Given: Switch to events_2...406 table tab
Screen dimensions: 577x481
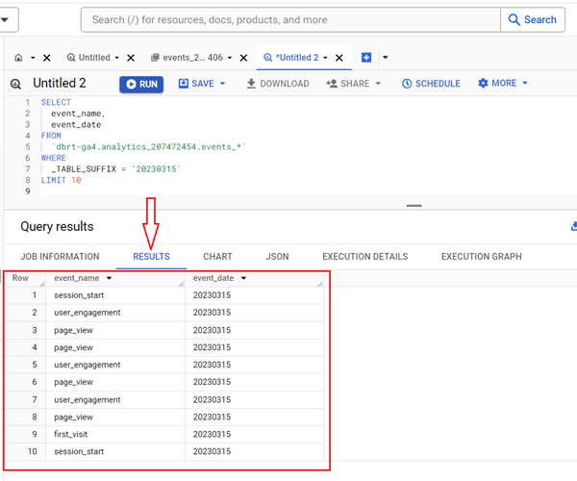Looking at the screenshot, I should [x=187, y=58].
